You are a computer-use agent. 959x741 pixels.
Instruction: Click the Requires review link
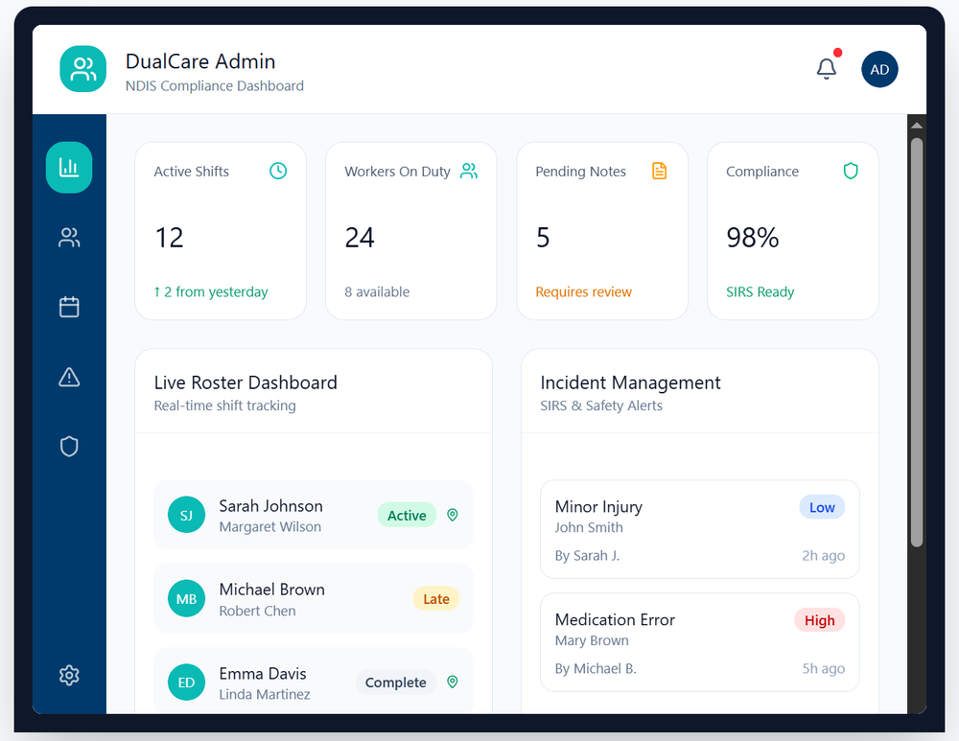click(583, 291)
